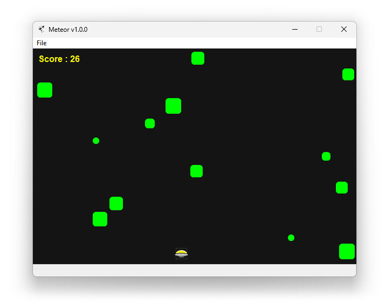
Task: Click the meteor in the top-right corner
Action: coord(348,74)
